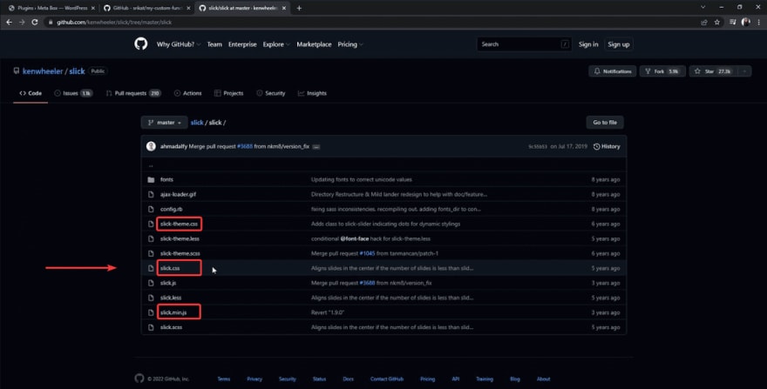Expand the Explore menu

[276, 44]
